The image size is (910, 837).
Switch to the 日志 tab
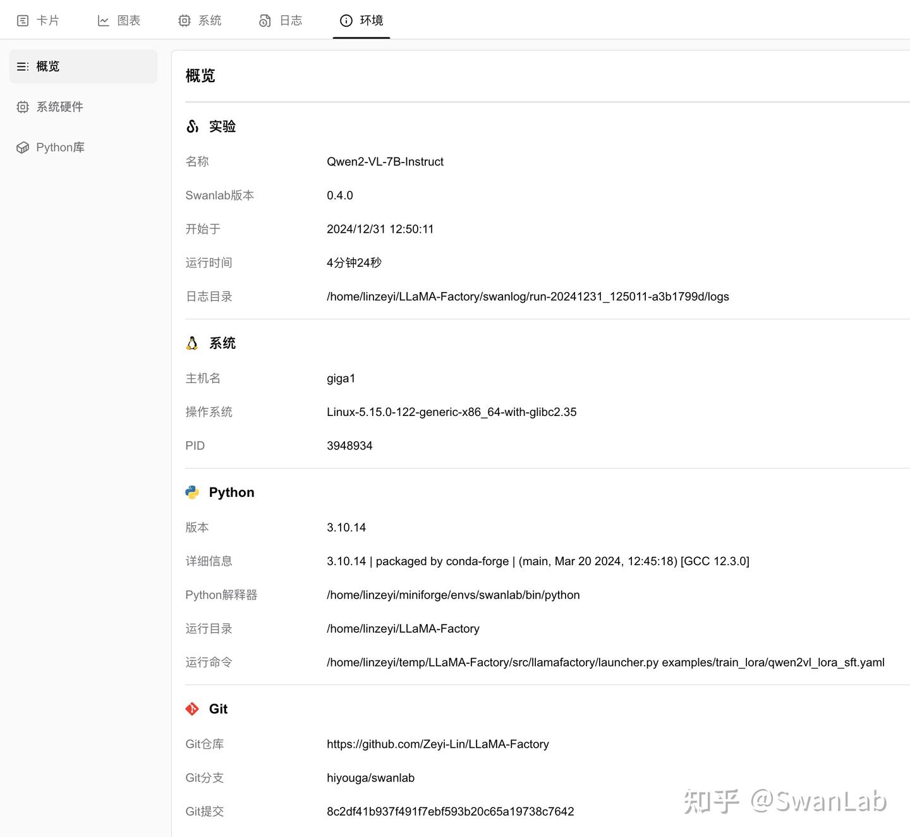tap(281, 20)
